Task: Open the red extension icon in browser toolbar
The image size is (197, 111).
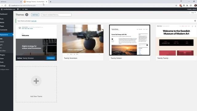Action: pyautogui.click(x=181, y=6)
